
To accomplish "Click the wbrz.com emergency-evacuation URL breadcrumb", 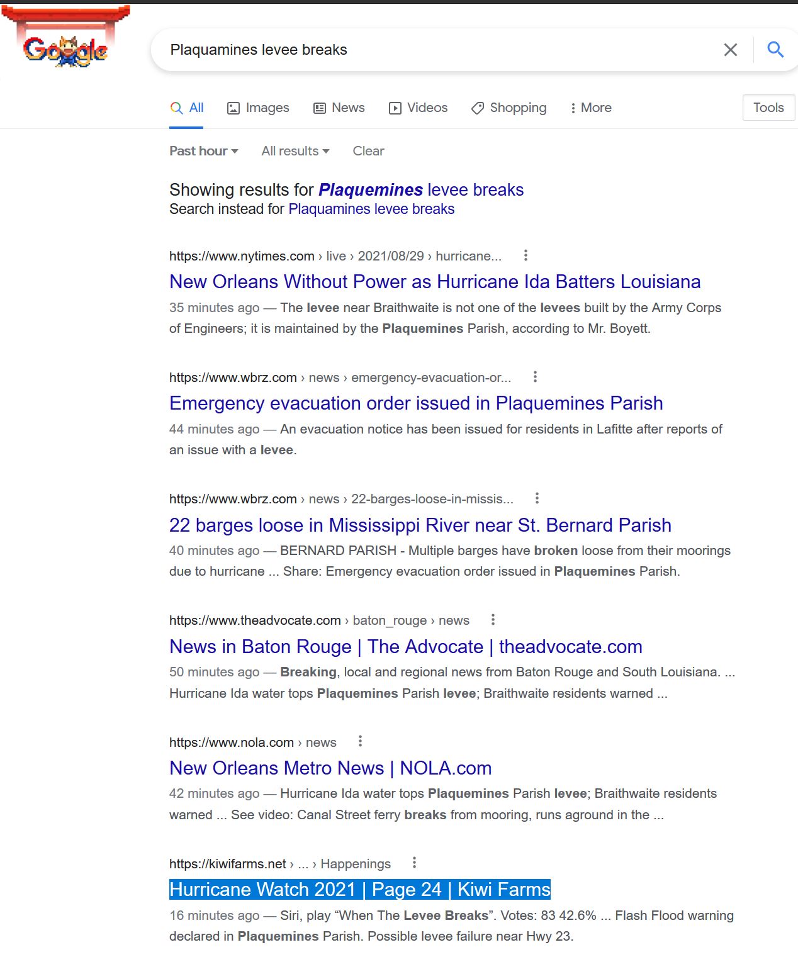I will [340, 378].
